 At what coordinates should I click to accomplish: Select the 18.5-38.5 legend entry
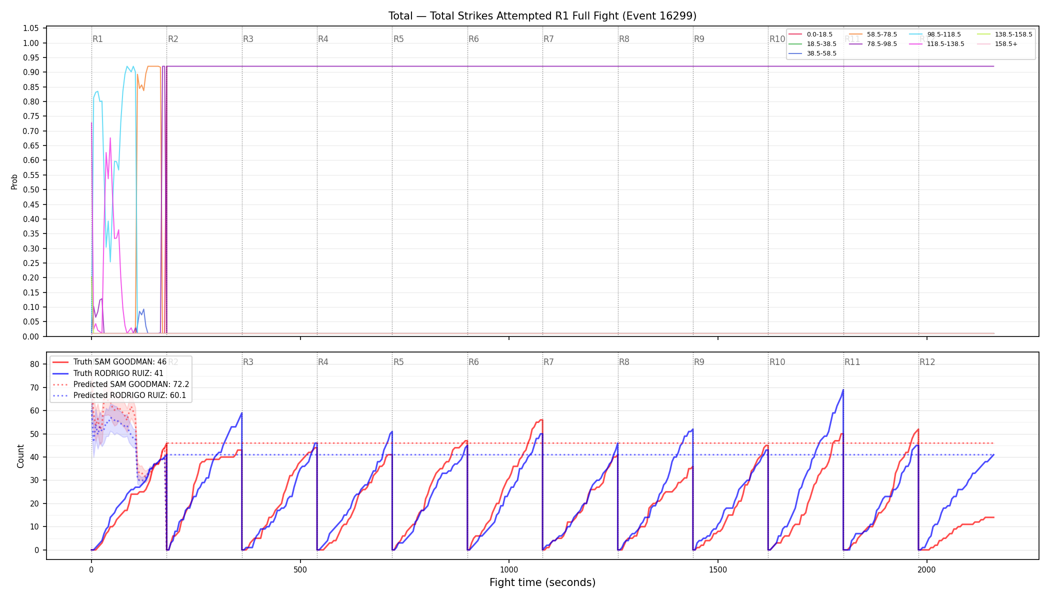point(813,44)
